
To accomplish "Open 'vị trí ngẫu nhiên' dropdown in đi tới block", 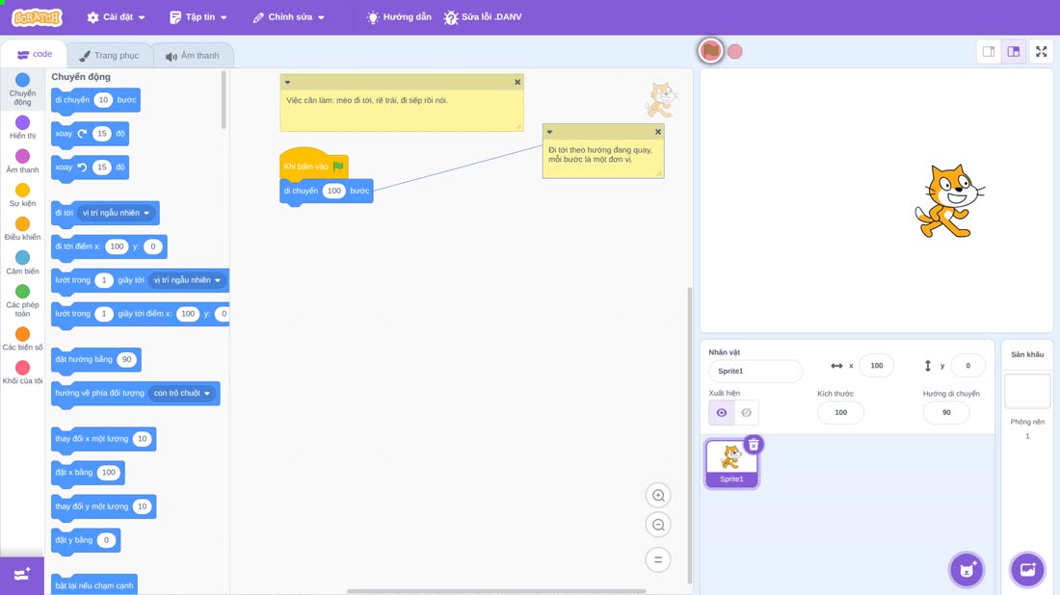I will (117, 213).
